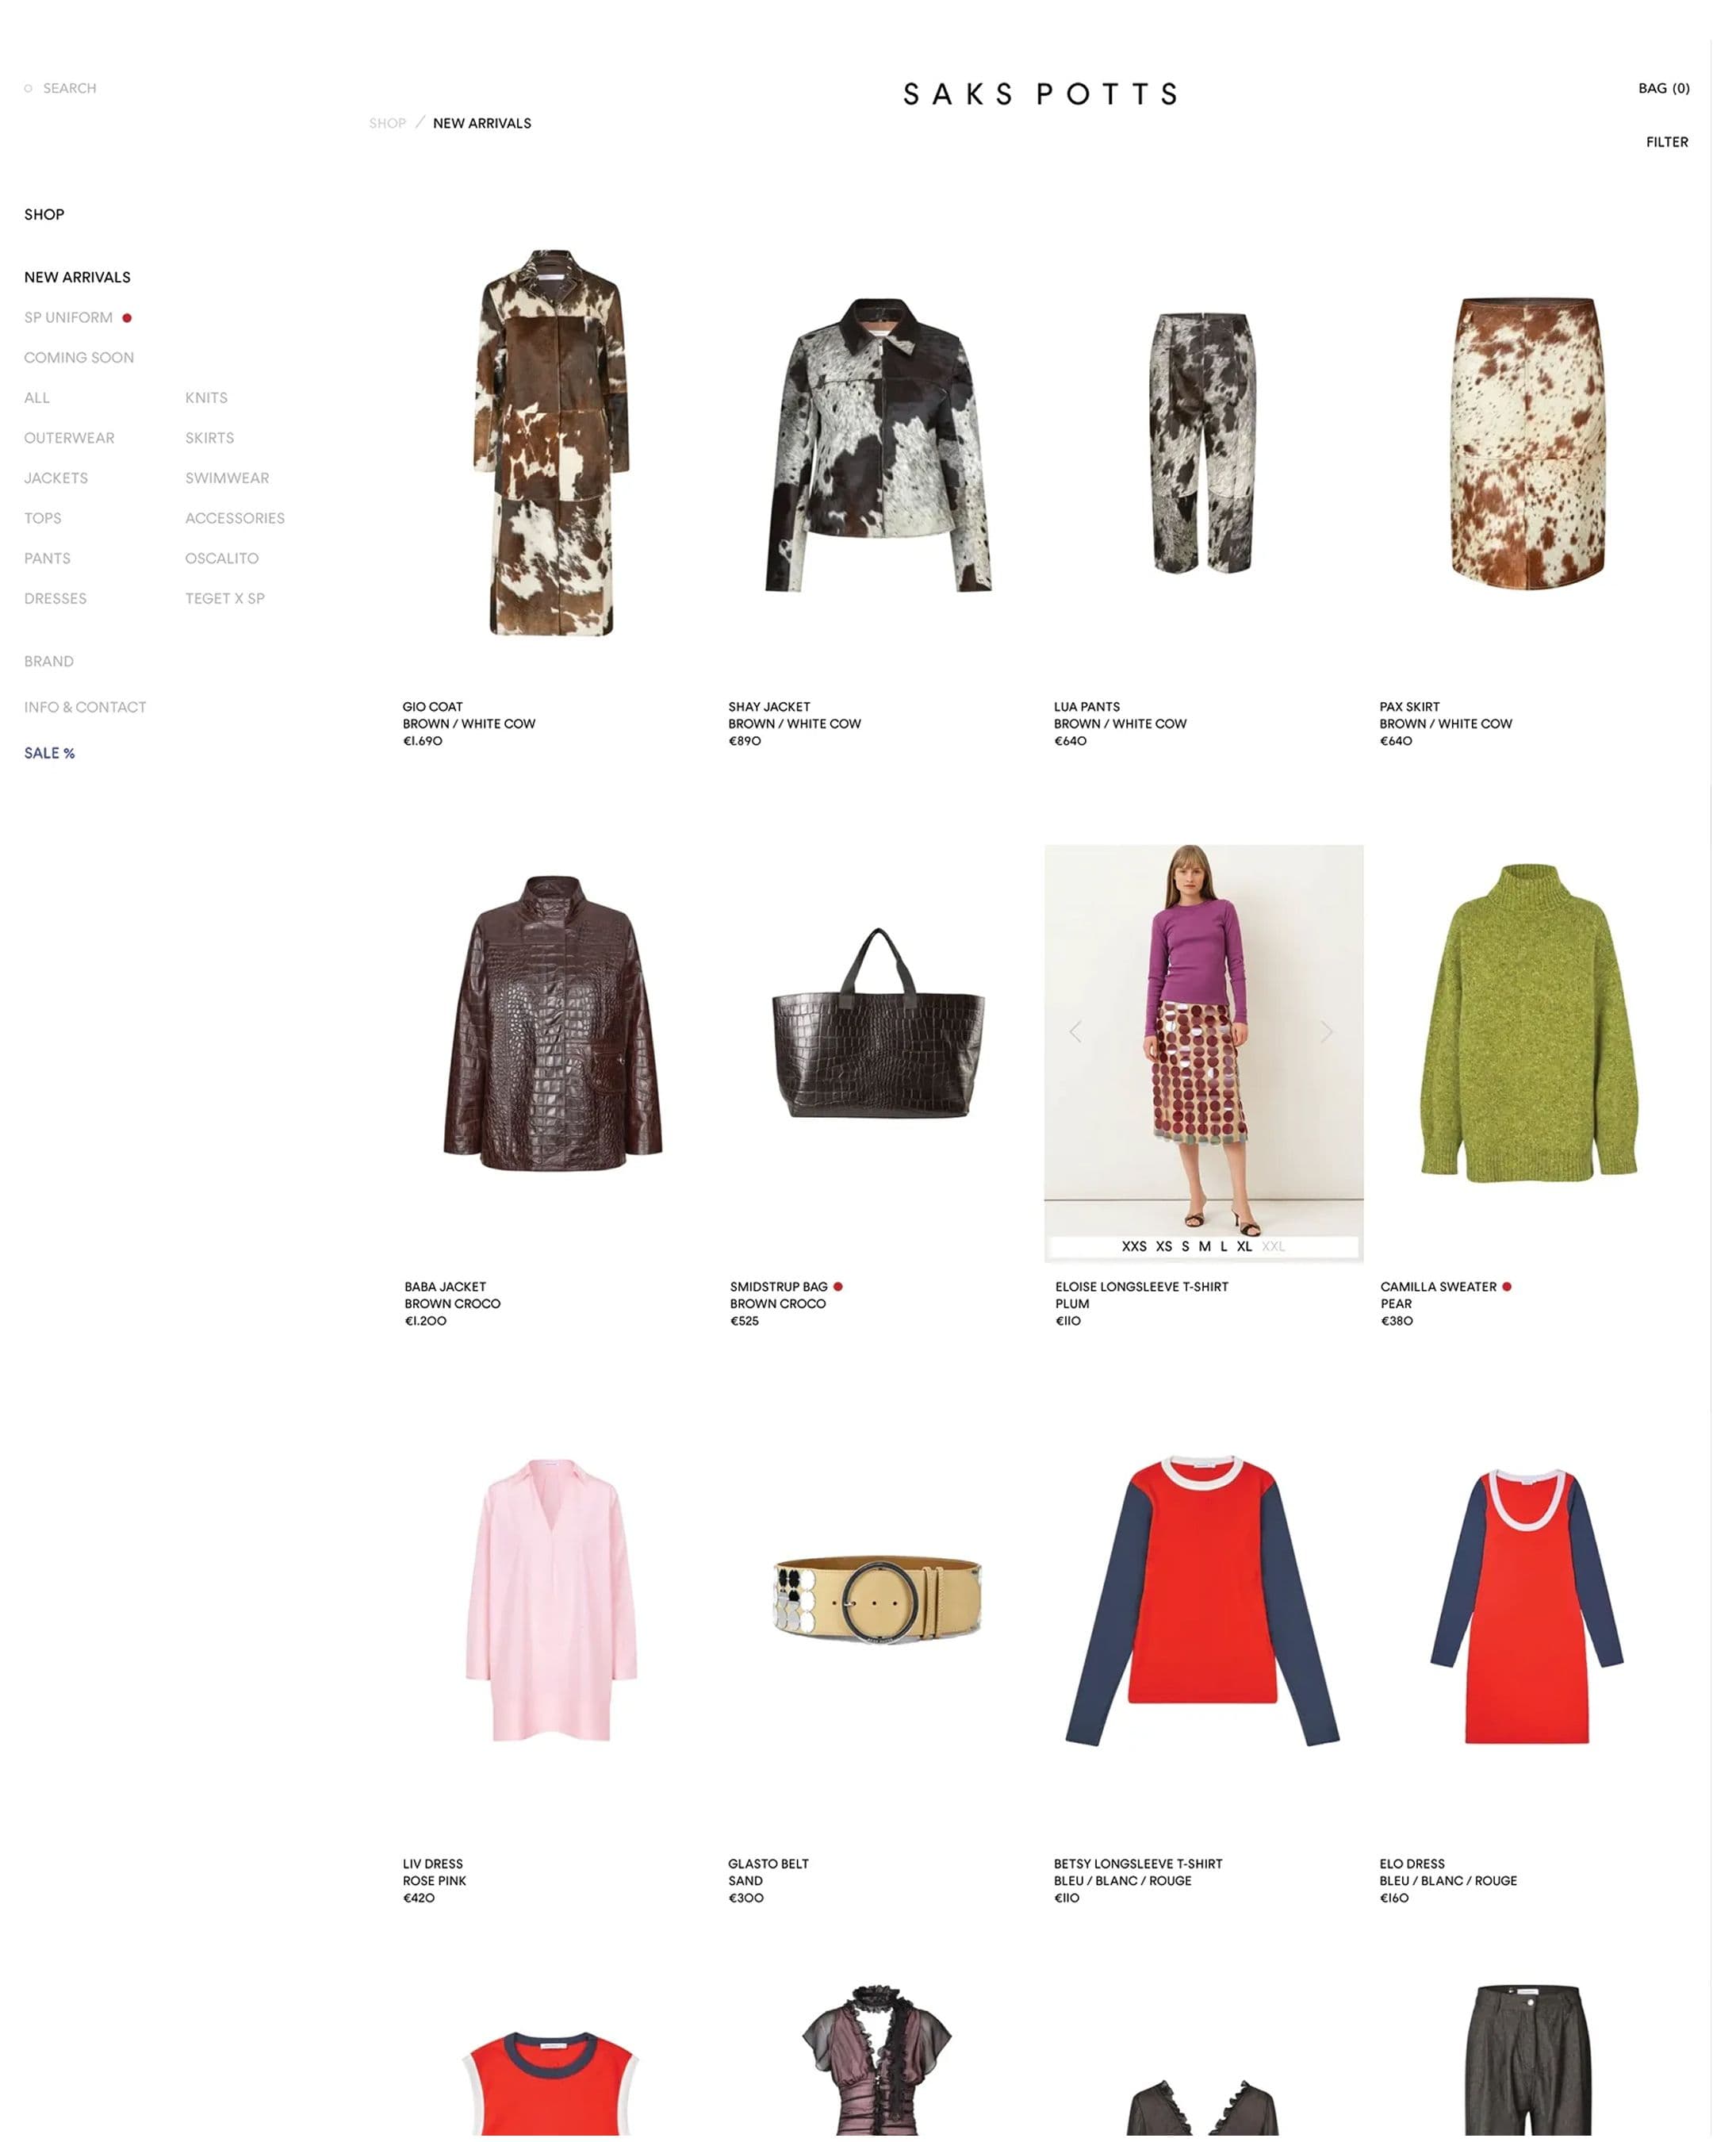Click the Search input field
Viewport: 1713px width, 2142px height.
point(70,88)
